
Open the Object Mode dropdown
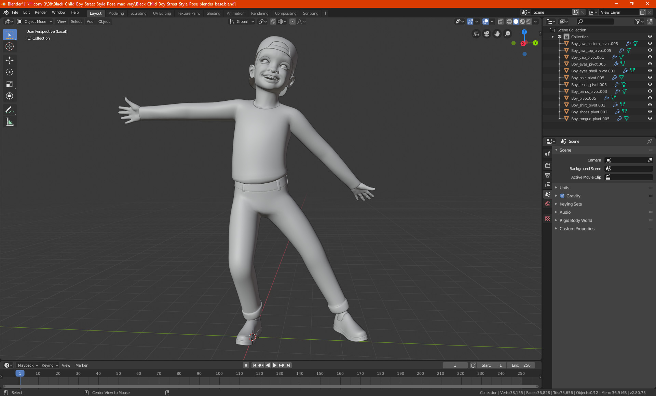35,22
